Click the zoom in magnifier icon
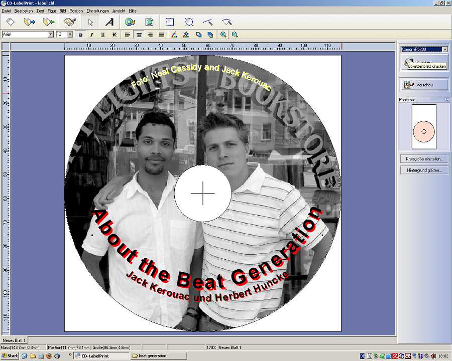This screenshot has height=361, width=452. click(223, 35)
